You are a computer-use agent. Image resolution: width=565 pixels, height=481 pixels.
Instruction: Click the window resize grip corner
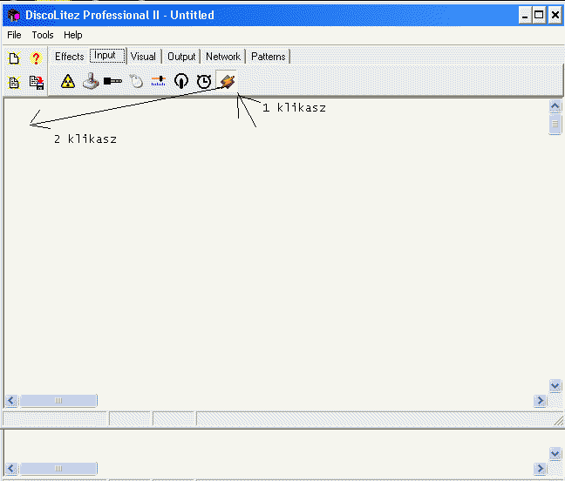click(559, 421)
